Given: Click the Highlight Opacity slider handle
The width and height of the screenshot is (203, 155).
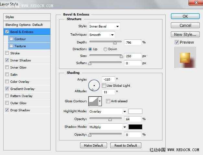Looking at the screenshot, I should (x=110, y=119).
